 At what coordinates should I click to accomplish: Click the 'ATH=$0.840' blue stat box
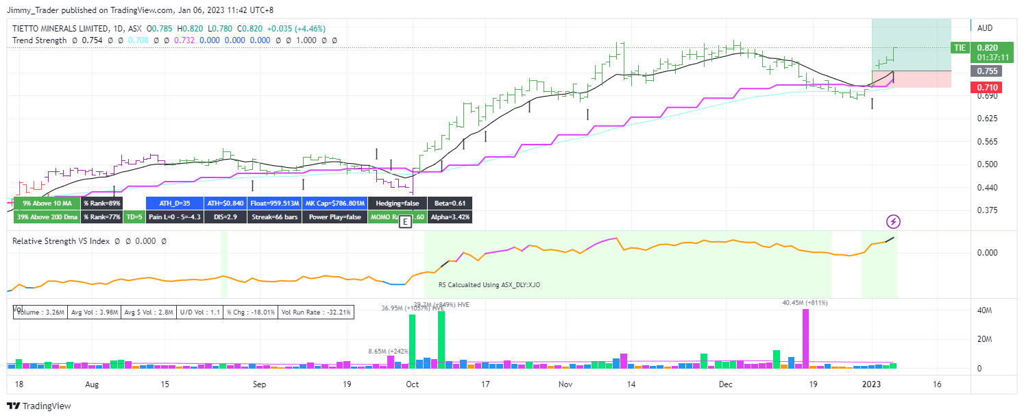point(224,204)
